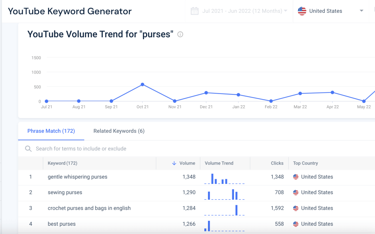Click keyword 'gentle whispering purses'

tap(78, 177)
